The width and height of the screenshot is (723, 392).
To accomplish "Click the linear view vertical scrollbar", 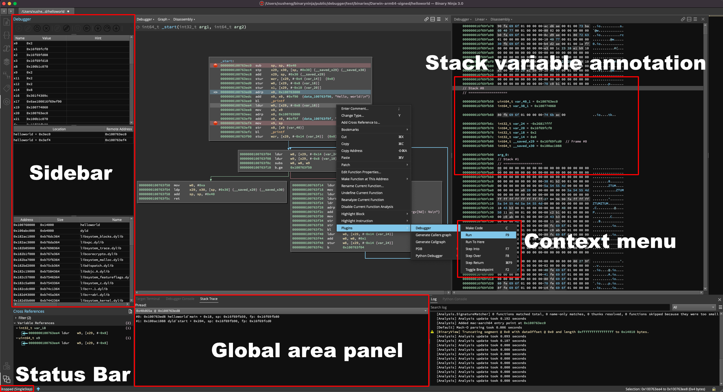I will coord(705,157).
